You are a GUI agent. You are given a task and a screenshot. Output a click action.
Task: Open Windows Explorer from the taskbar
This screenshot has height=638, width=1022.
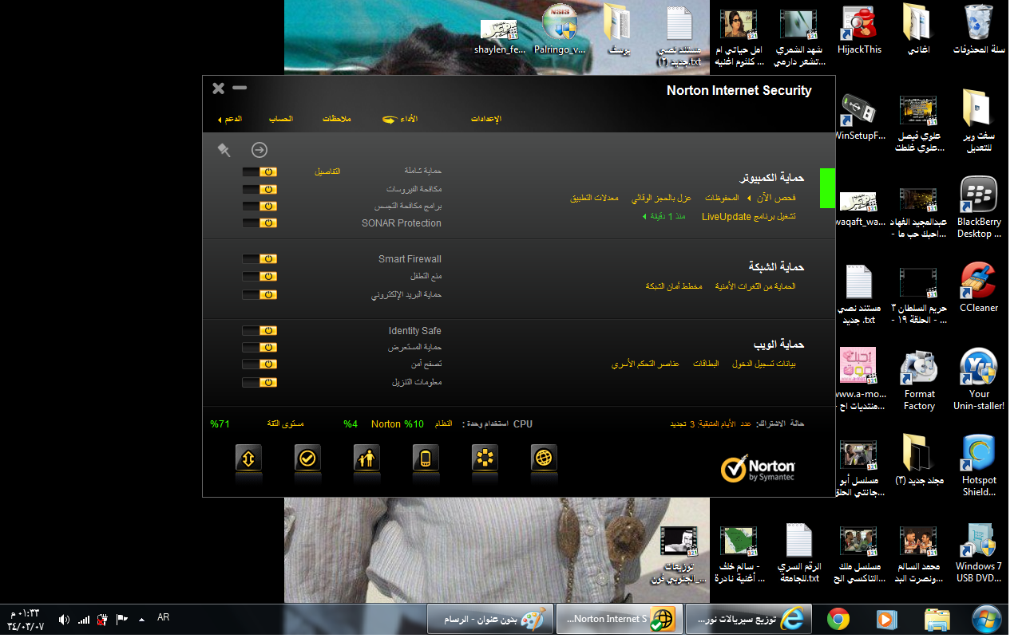click(937, 620)
